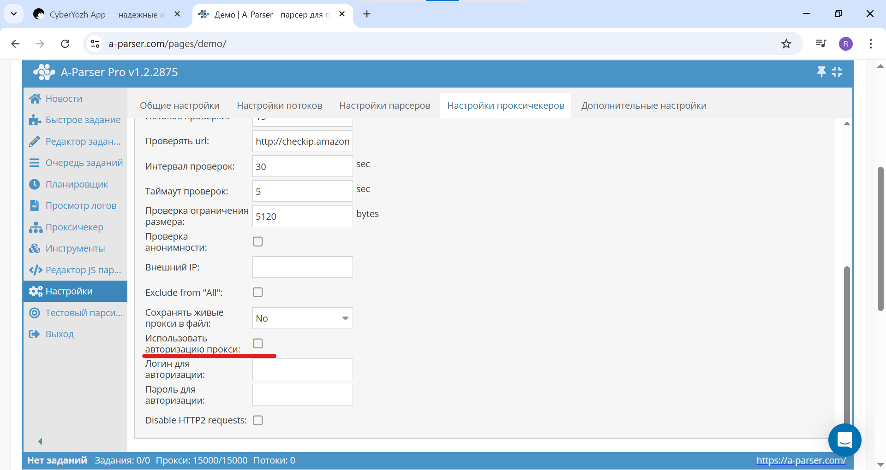The height and width of the screenshot is (470, 886).
Task: Switch to the Настройки потоков tab
Action: pyautogui.click(x=279, y=106)
